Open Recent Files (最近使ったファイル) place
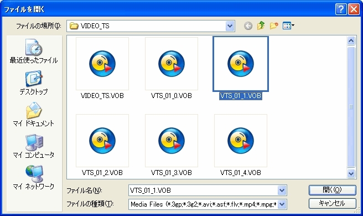The width and height of the screenshot is (363, 216). point(34,52)
